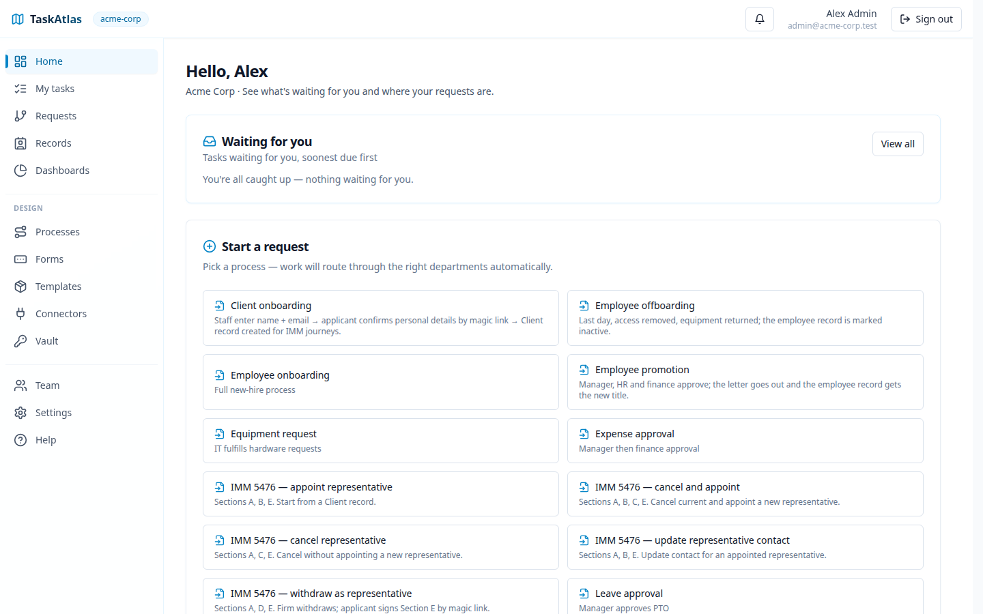Start the Employee offboarding request

pyautogui.click(x=745, y=318)
